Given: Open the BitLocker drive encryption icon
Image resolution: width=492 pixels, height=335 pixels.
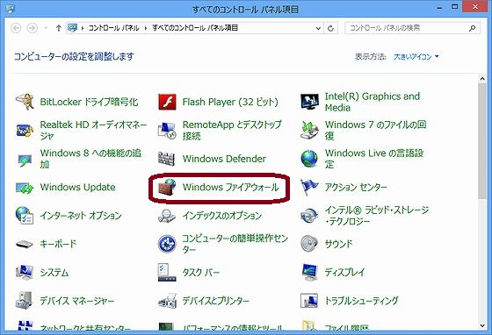Looking at the screenshot, I should pyautogui.click(x=25, y=102).
